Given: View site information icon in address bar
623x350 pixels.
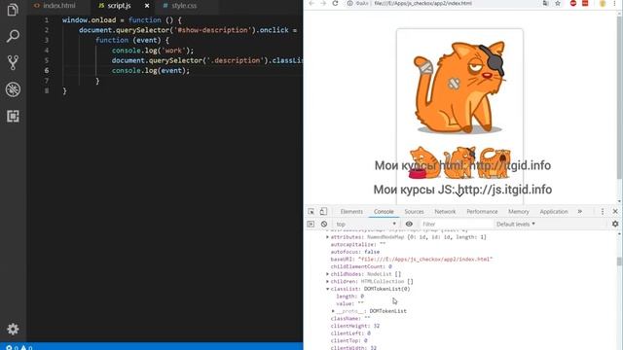Looking at the screenshot, I should coord(349,3).
